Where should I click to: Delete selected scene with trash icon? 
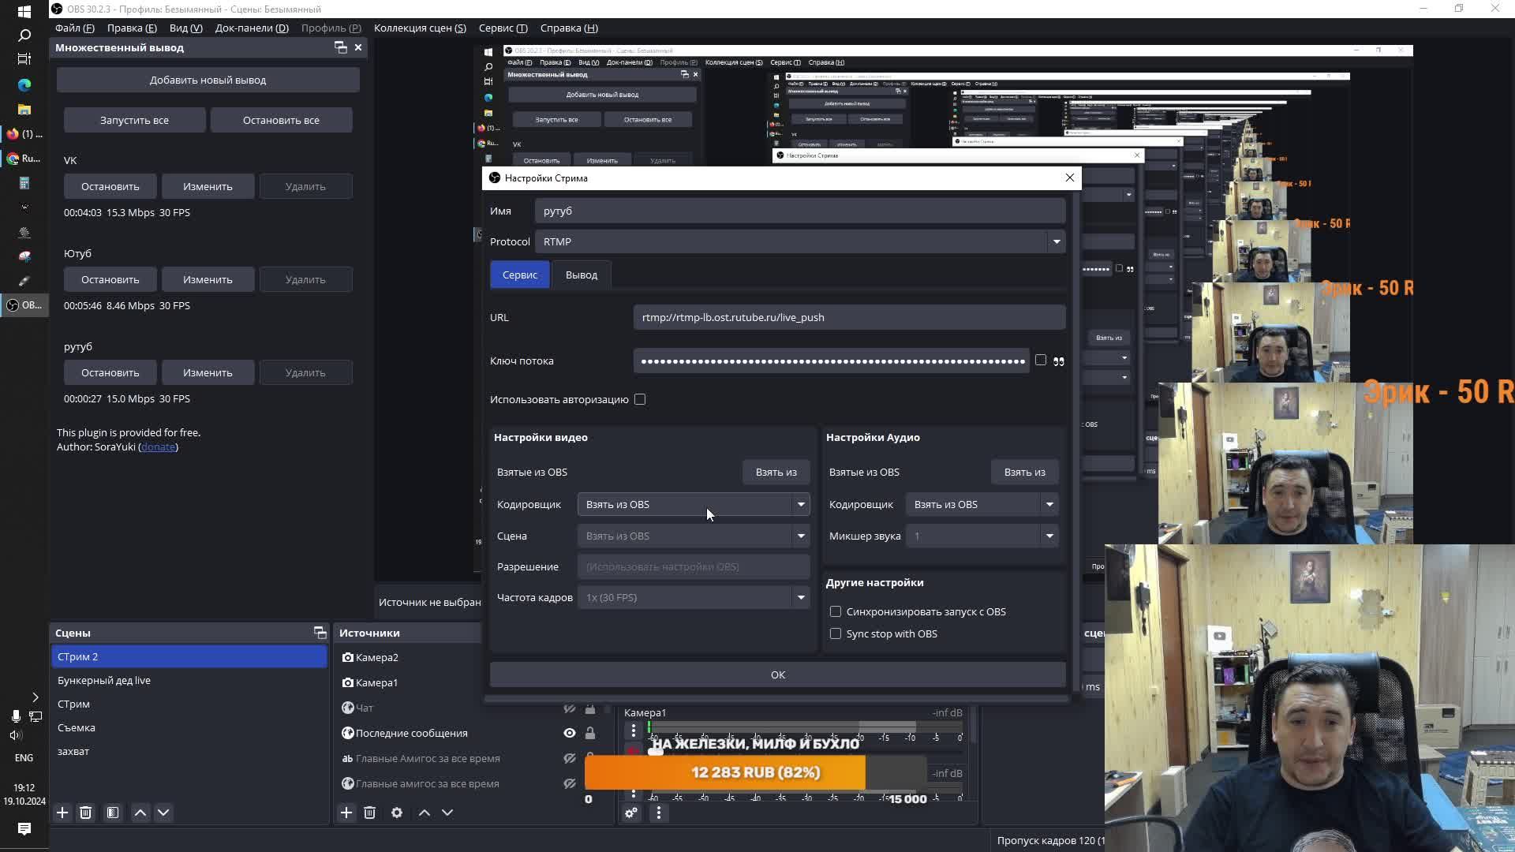click(86, 813)
